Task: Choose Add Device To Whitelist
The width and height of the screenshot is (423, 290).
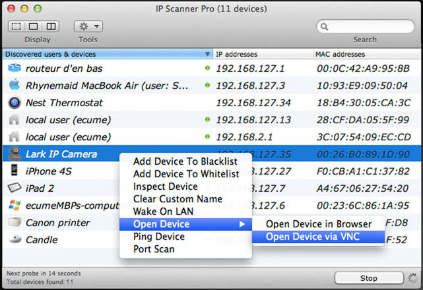Action: pyautogui.click(x=185, y=174)
